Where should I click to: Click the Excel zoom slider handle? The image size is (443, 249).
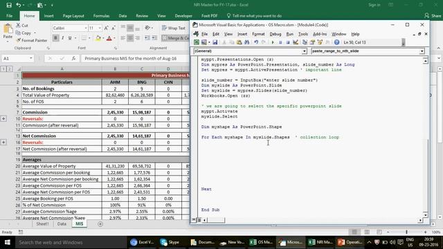(406, 232)
